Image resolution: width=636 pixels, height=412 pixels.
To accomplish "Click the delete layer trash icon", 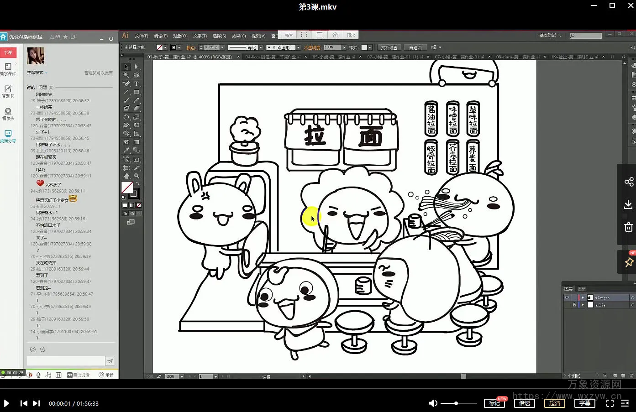I will 631,375.
